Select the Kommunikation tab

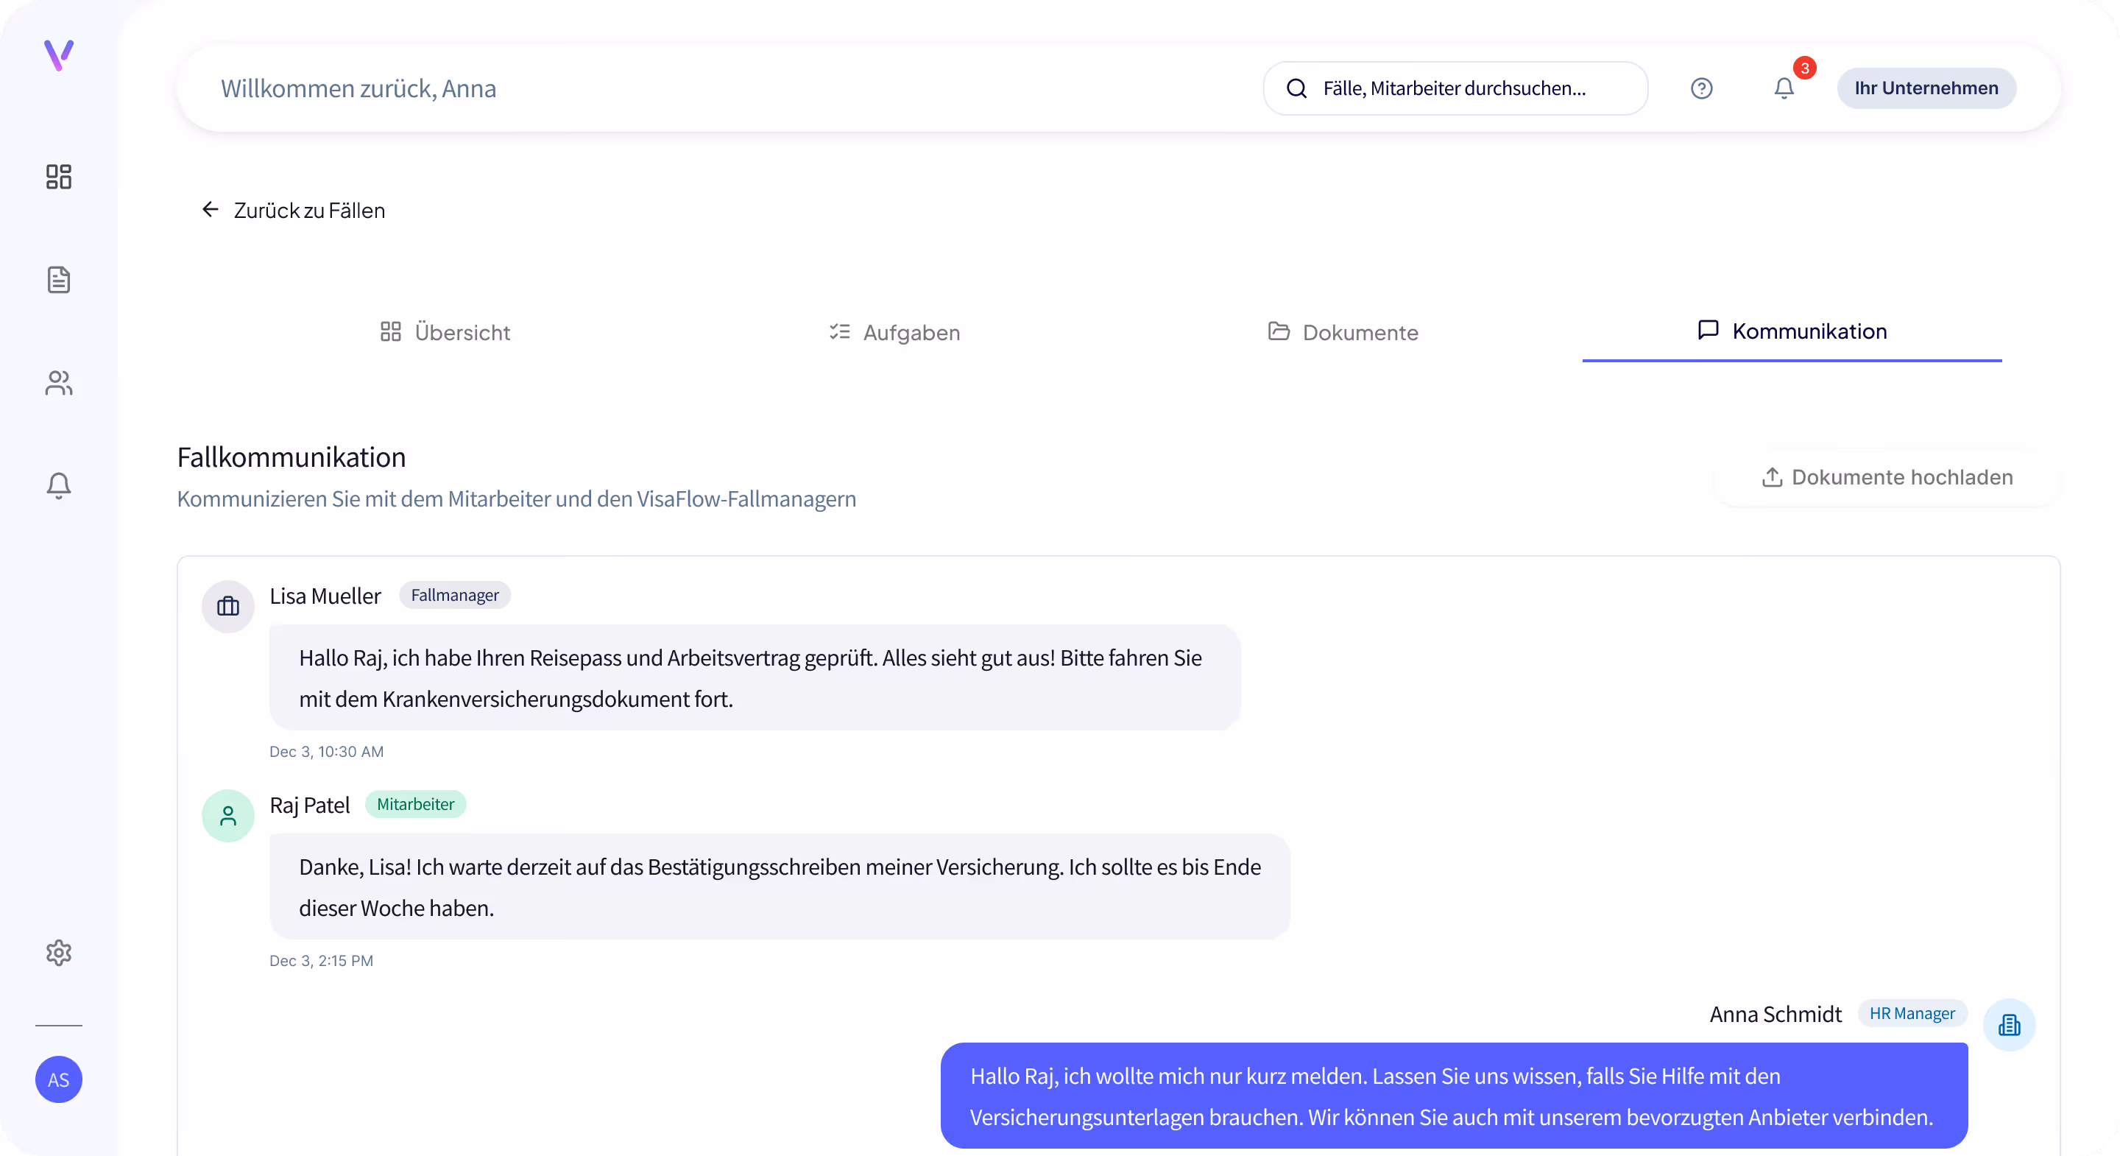point(1791,331)
